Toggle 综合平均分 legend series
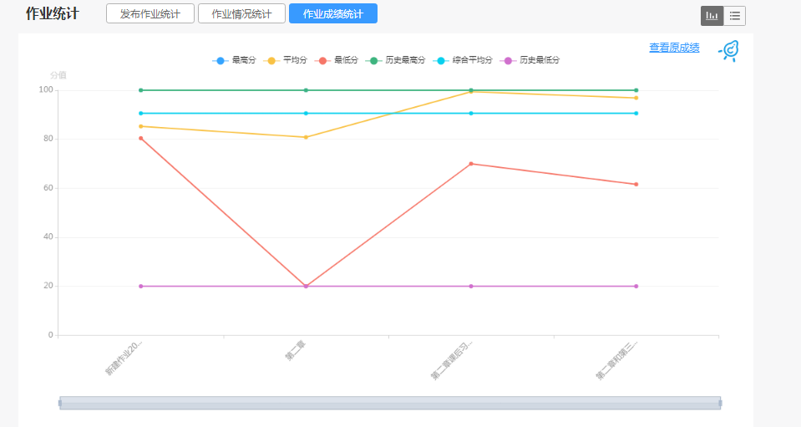 point(463,60)
